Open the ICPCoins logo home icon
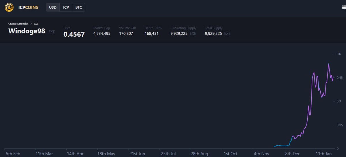Viewport: 346px width, 157px height. click(10, 7)
